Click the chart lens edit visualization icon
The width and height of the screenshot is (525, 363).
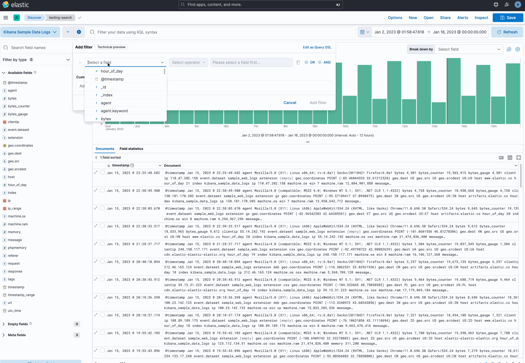[x=509, y=49]
